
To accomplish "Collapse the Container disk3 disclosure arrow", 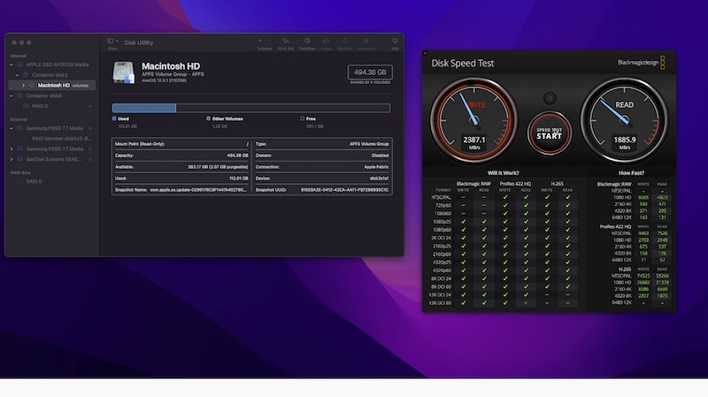I will point(17,75).
